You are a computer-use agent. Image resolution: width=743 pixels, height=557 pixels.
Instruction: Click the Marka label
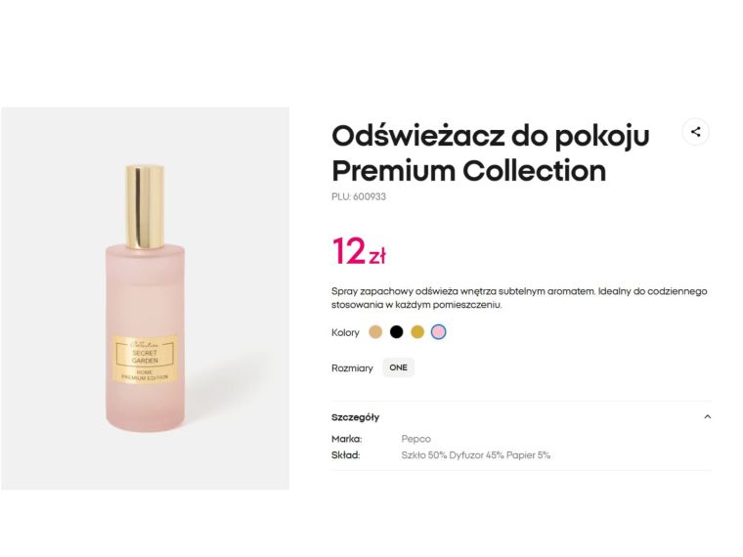[347, 439]
